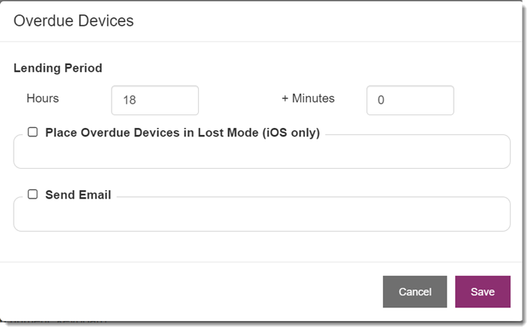The image size is (531, 331).
Task: Click the word Cancel on the gray button
Action: (x=415, y=292)
